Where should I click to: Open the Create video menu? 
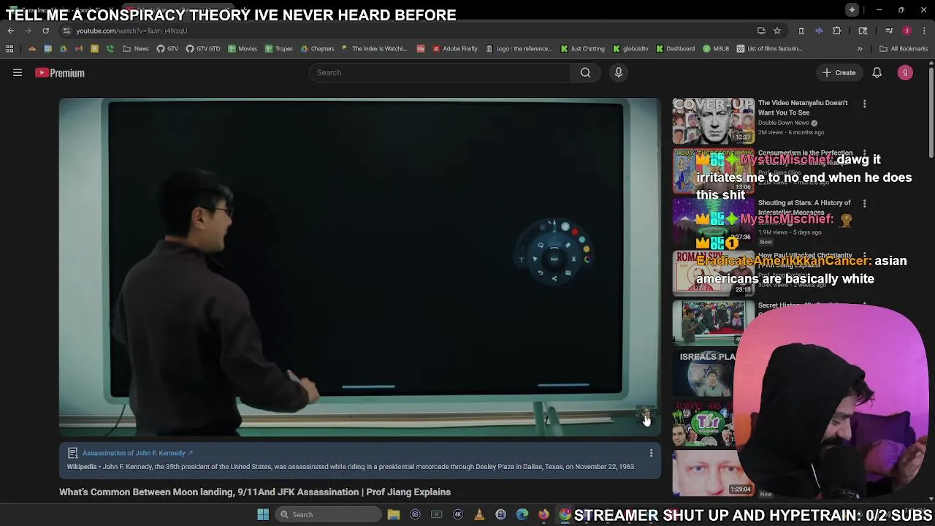pos(839,72)
